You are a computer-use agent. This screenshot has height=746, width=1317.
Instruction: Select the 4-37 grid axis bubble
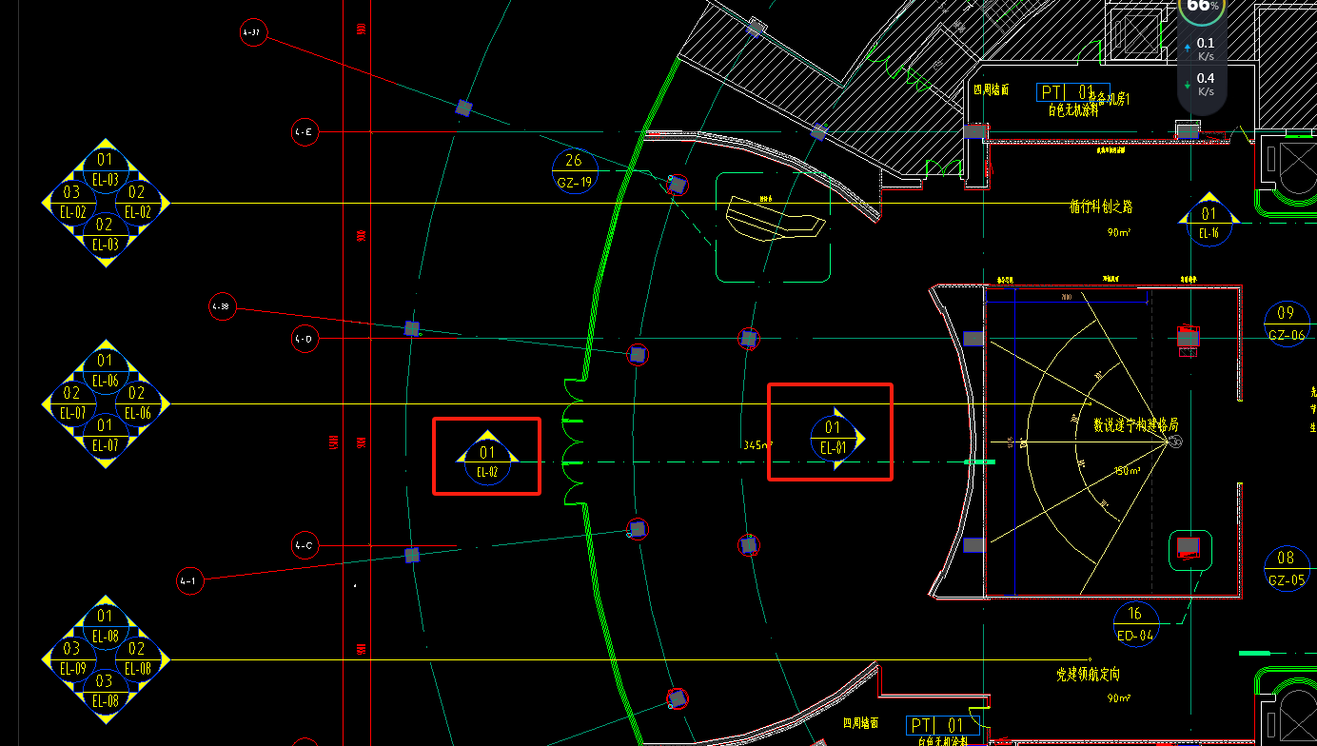point(253,33)
